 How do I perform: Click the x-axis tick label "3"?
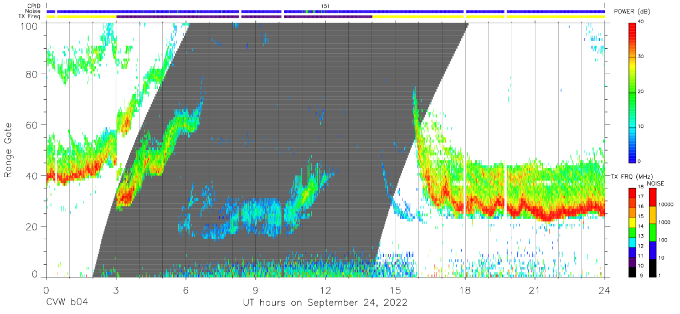coord(116,290)
